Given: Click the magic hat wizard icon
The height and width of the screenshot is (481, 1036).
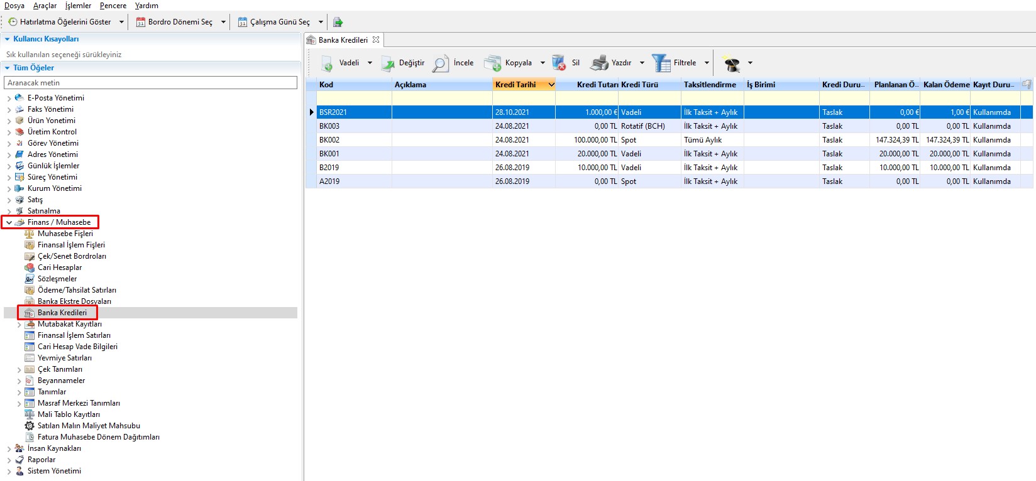Looking at the screenshot, I should (731, 63).
